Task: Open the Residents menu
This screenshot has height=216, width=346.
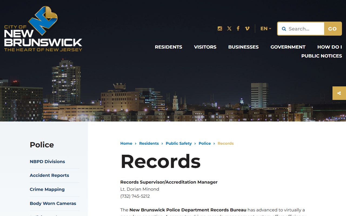Action: click(168, 47)
